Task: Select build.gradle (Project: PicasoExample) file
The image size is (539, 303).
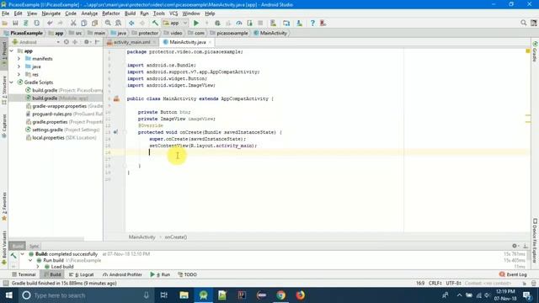Action: (64, 90)
